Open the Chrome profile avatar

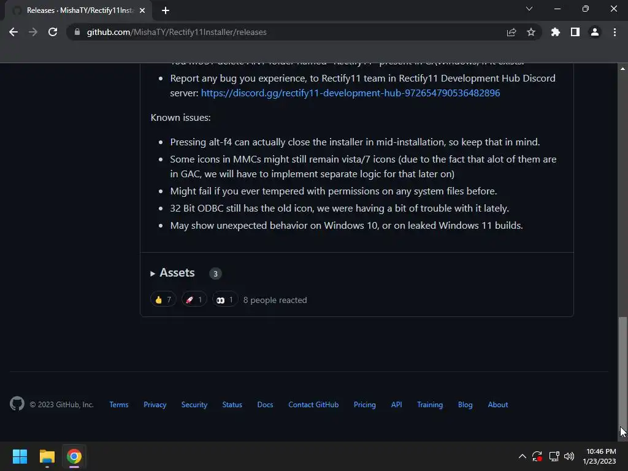[x=595, y=32]
